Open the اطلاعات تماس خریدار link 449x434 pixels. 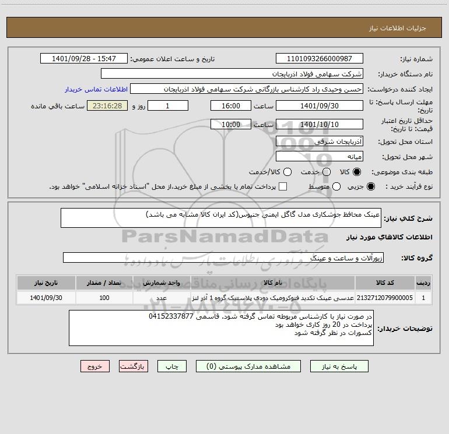tap(96, 89)
